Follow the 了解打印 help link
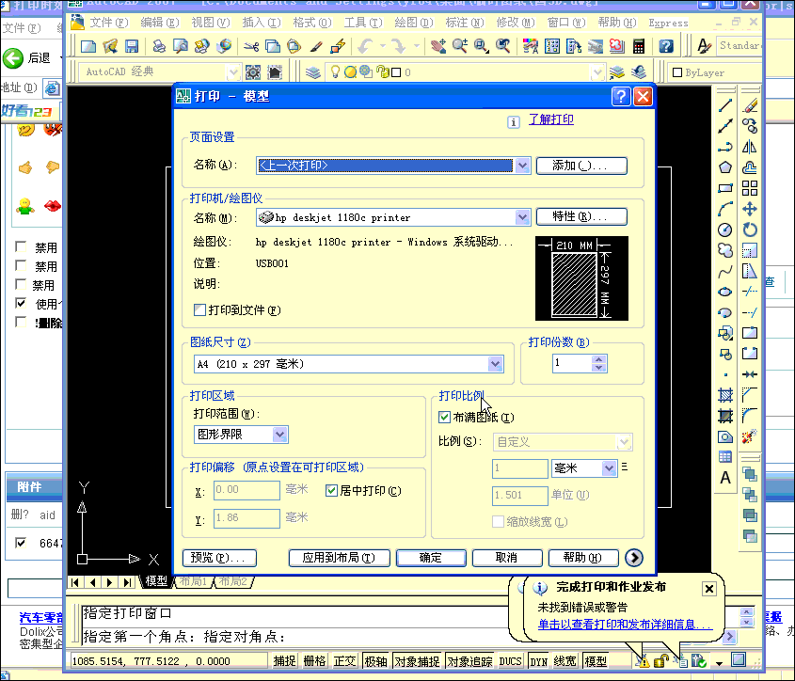 (552, 119)
